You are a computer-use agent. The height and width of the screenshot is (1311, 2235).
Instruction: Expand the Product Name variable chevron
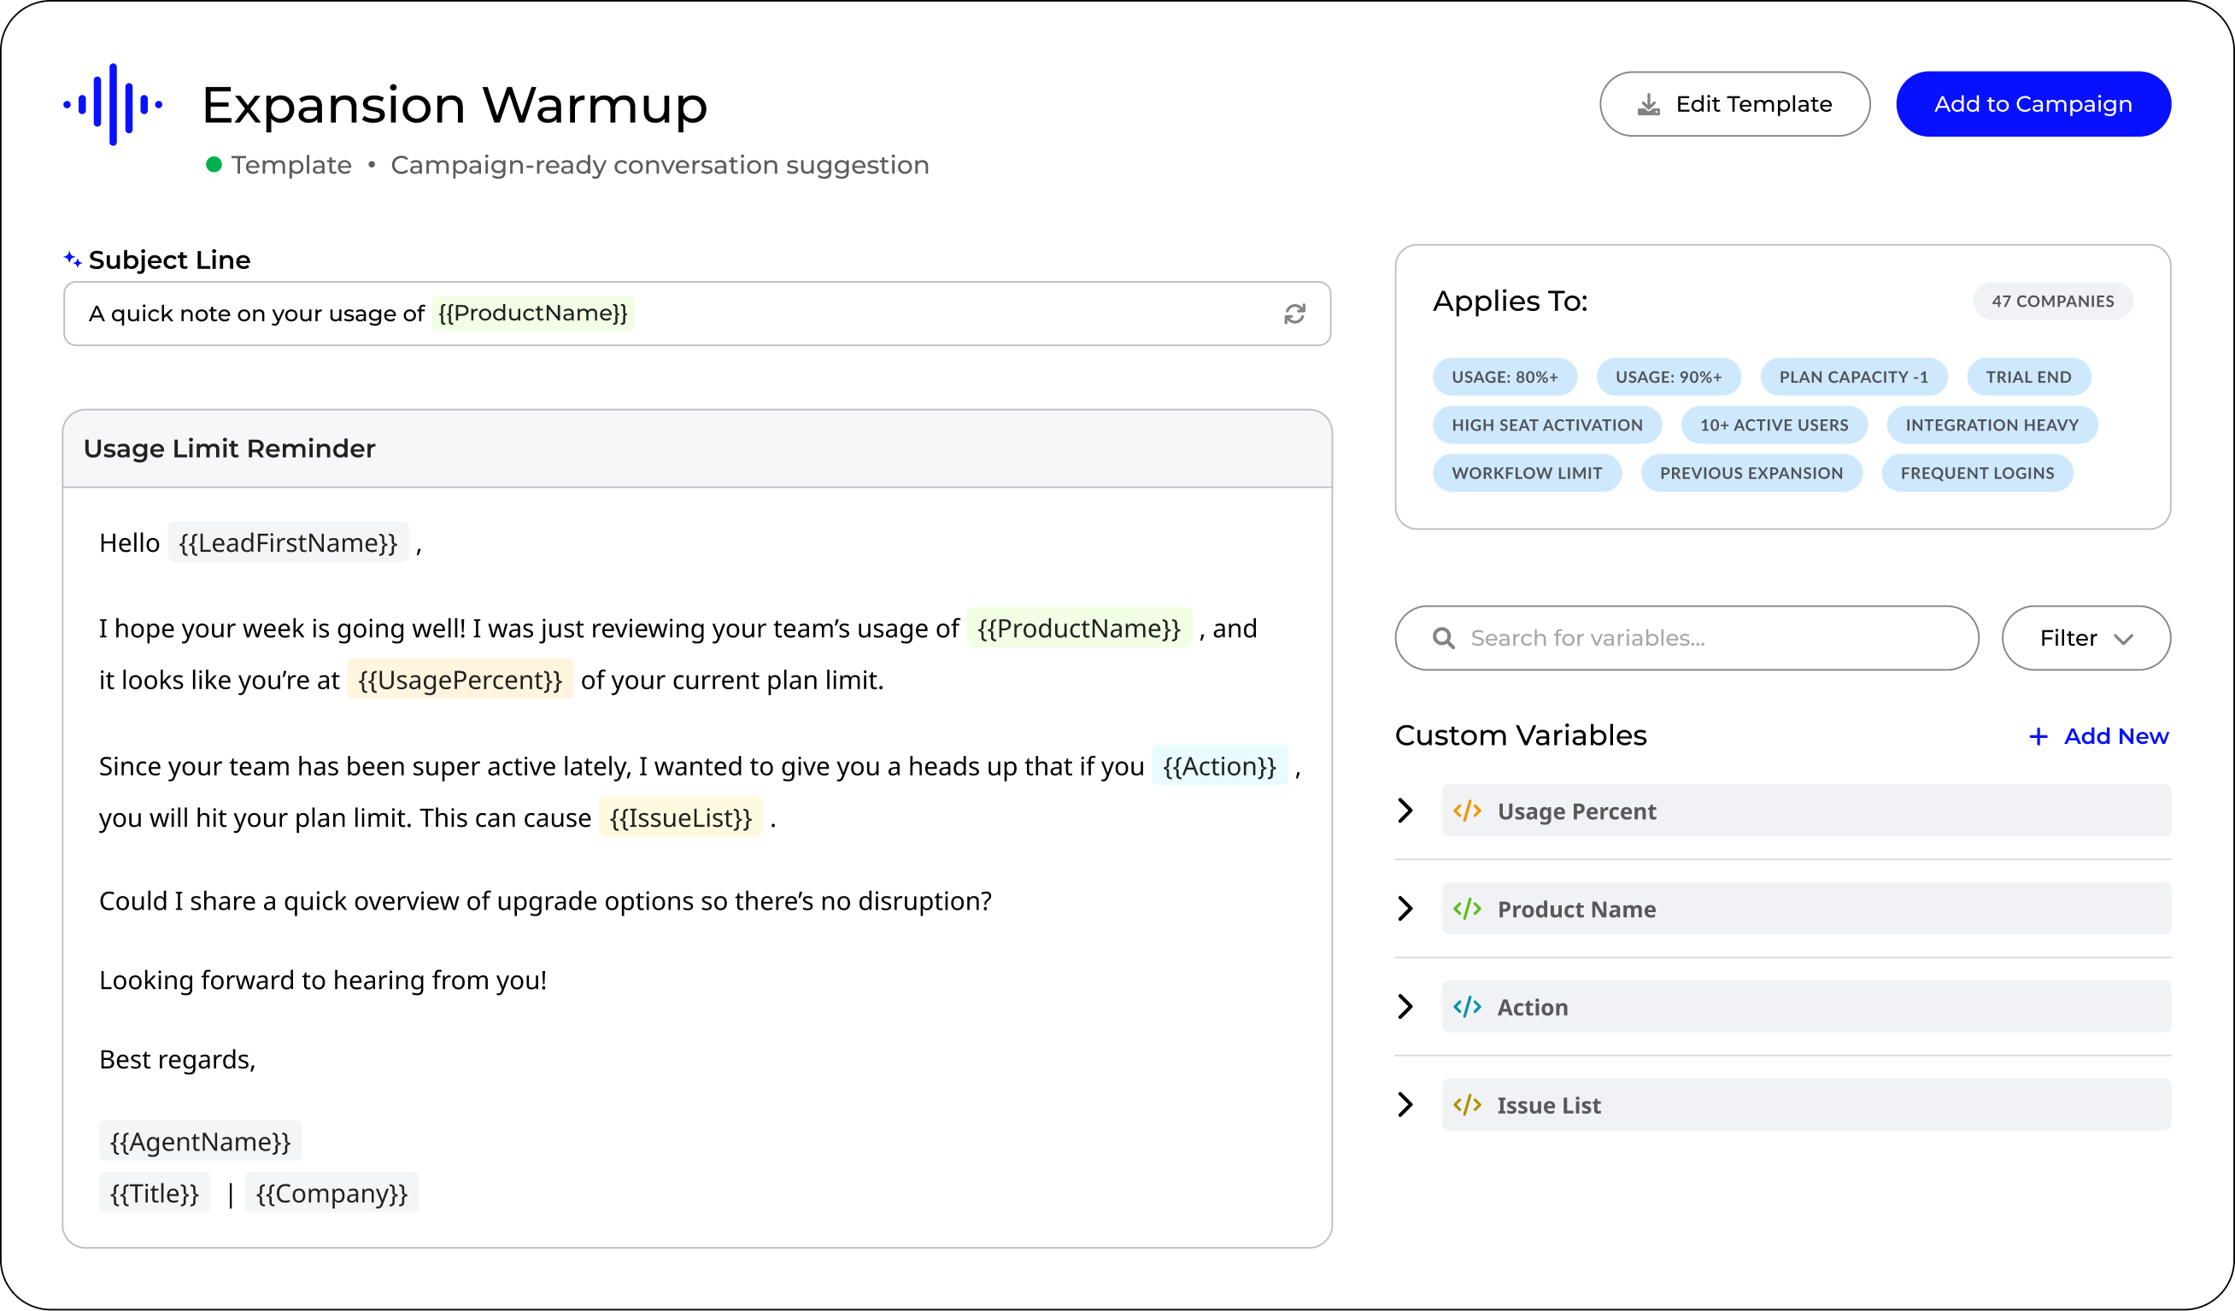[1405, 909]
